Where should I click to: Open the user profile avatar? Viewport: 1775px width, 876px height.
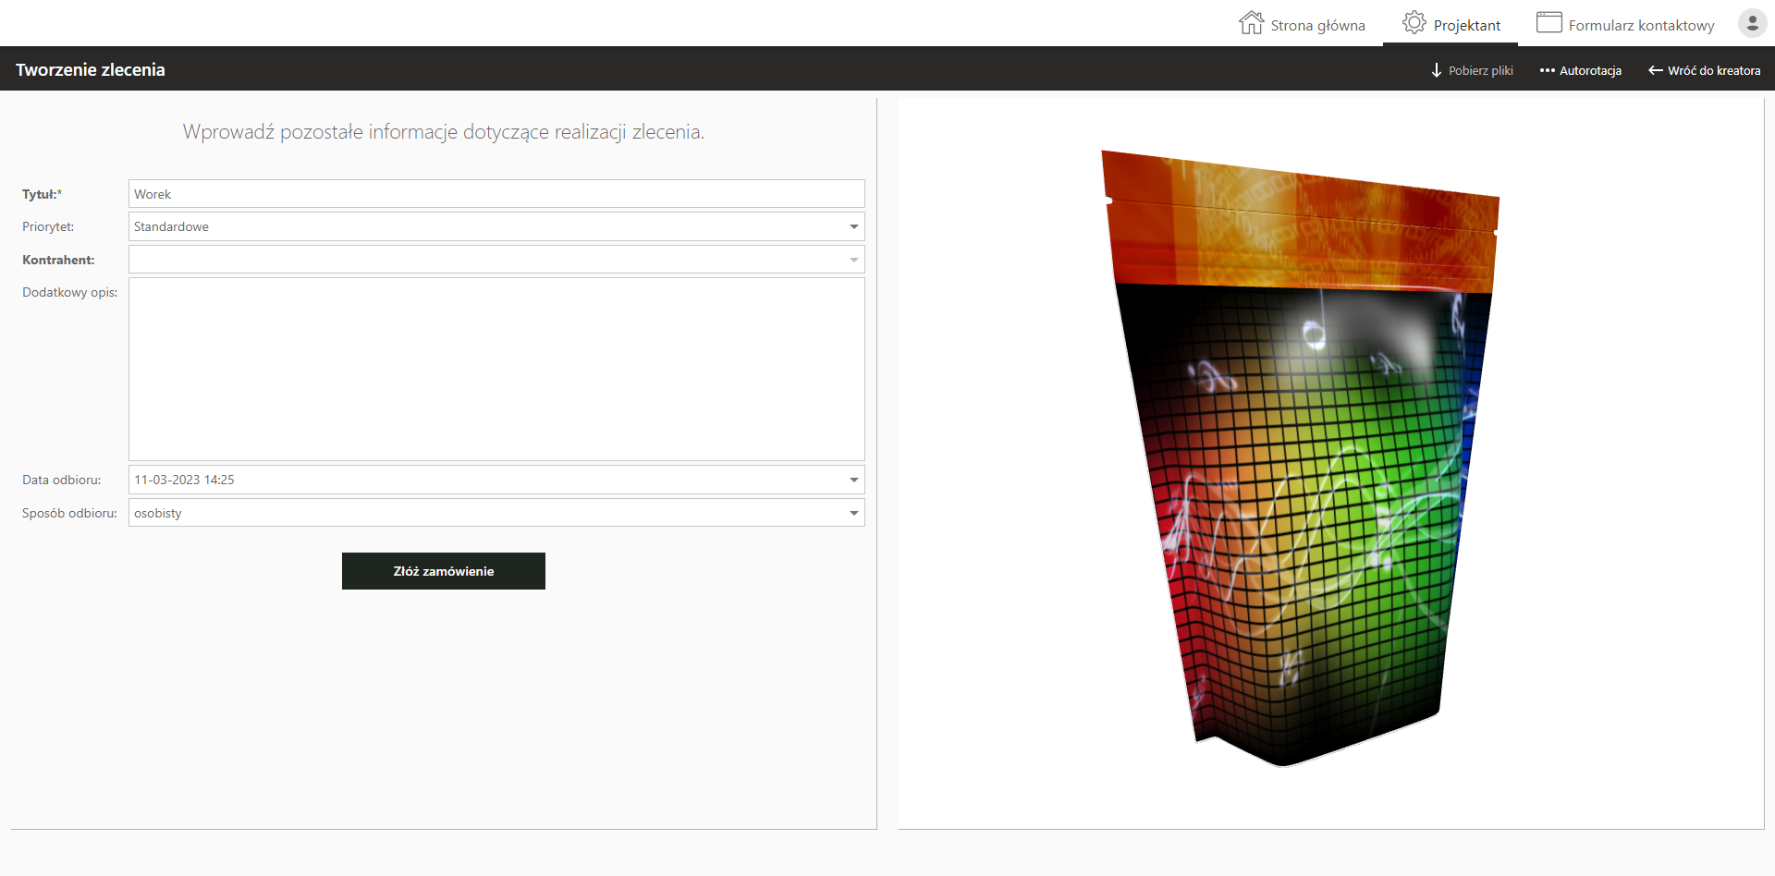(x=1752, y=23)
